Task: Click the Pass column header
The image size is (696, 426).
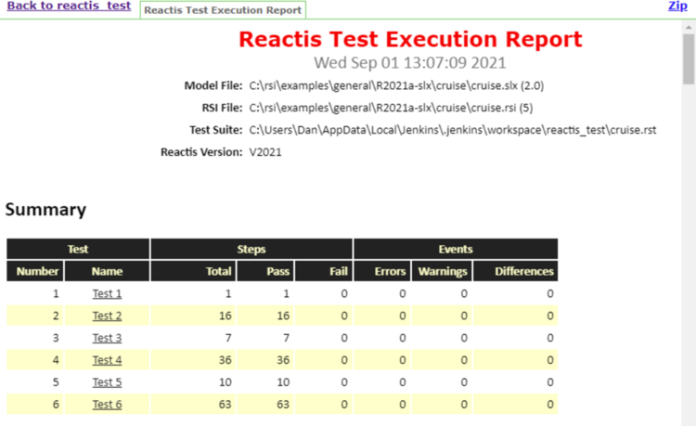Action: (x=265, y=271)
